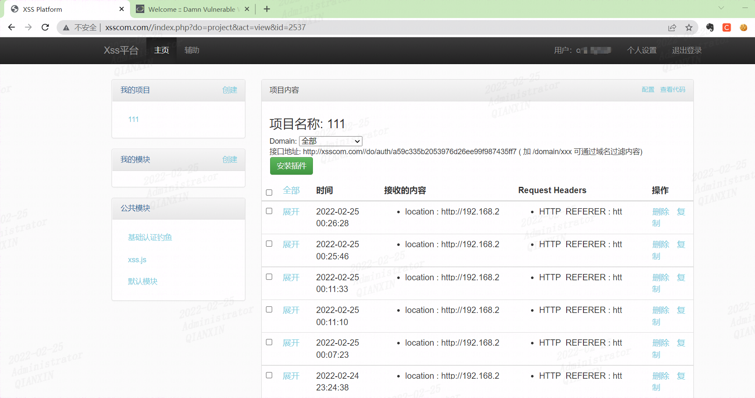Open the browser tab list chevron
Screen dimensions: 755x398
point(721,8)
